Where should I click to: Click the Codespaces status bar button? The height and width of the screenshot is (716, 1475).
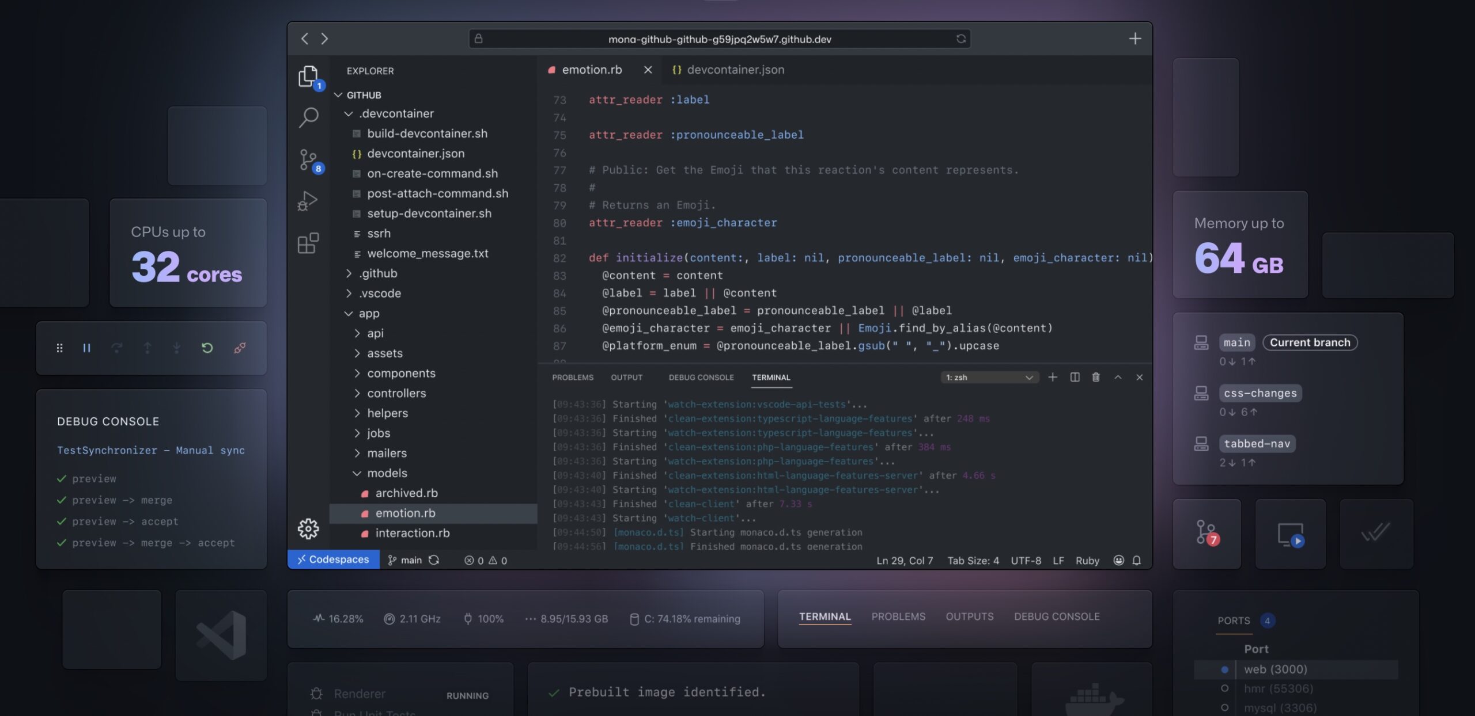[x=334, y=559]
